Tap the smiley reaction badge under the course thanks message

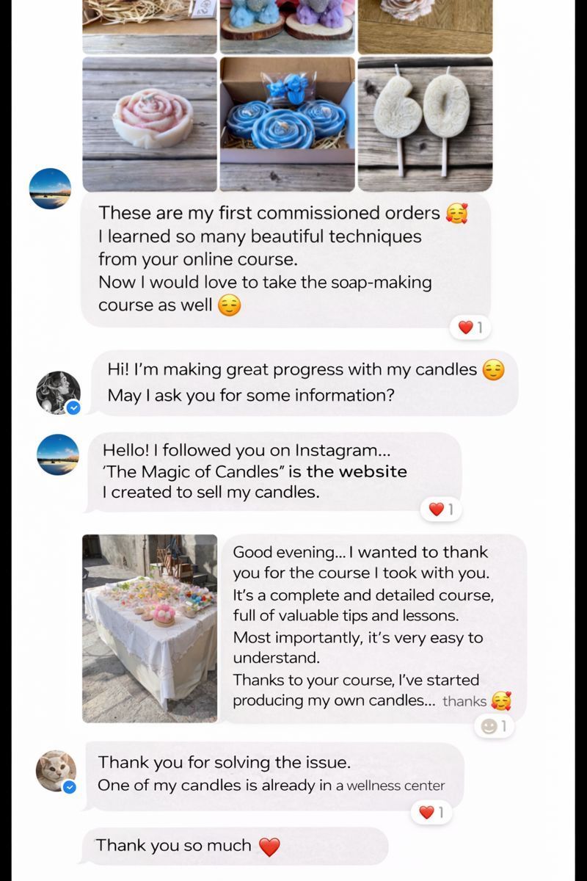(494, 726)
